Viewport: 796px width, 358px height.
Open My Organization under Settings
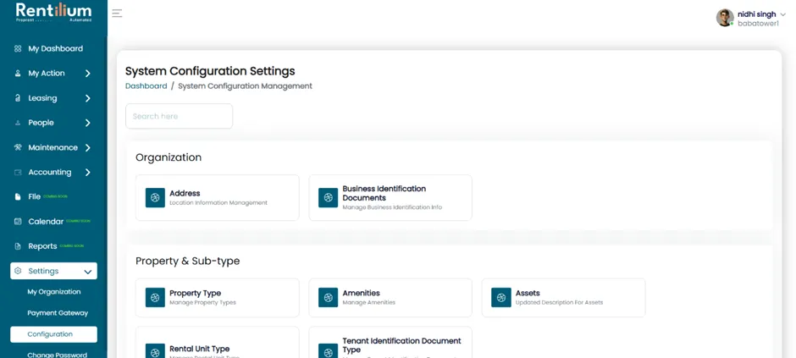(x=54, y=292)
